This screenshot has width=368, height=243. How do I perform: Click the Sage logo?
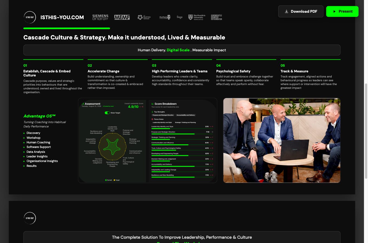pyautogui.click(x=179, y=17)
